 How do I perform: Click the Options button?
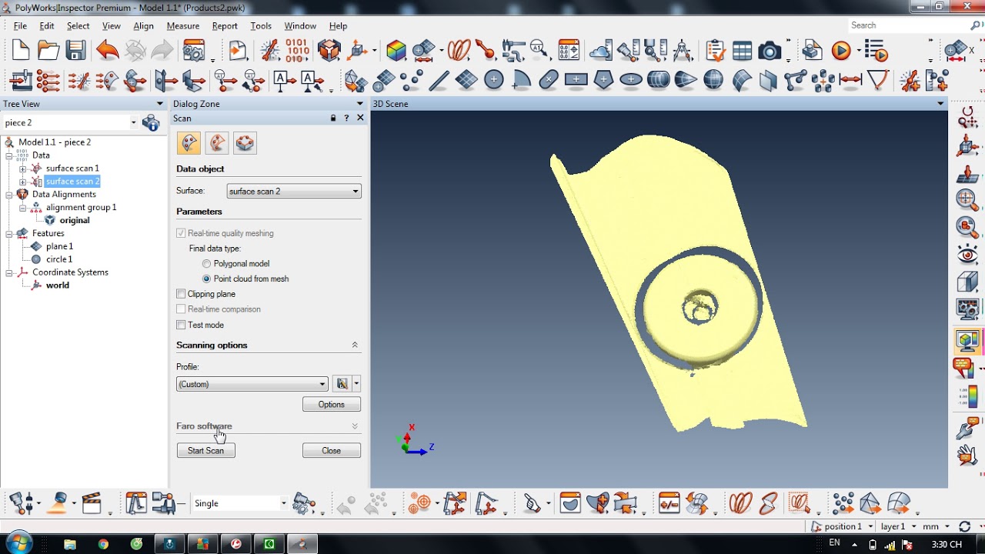(x=331, y=404)
